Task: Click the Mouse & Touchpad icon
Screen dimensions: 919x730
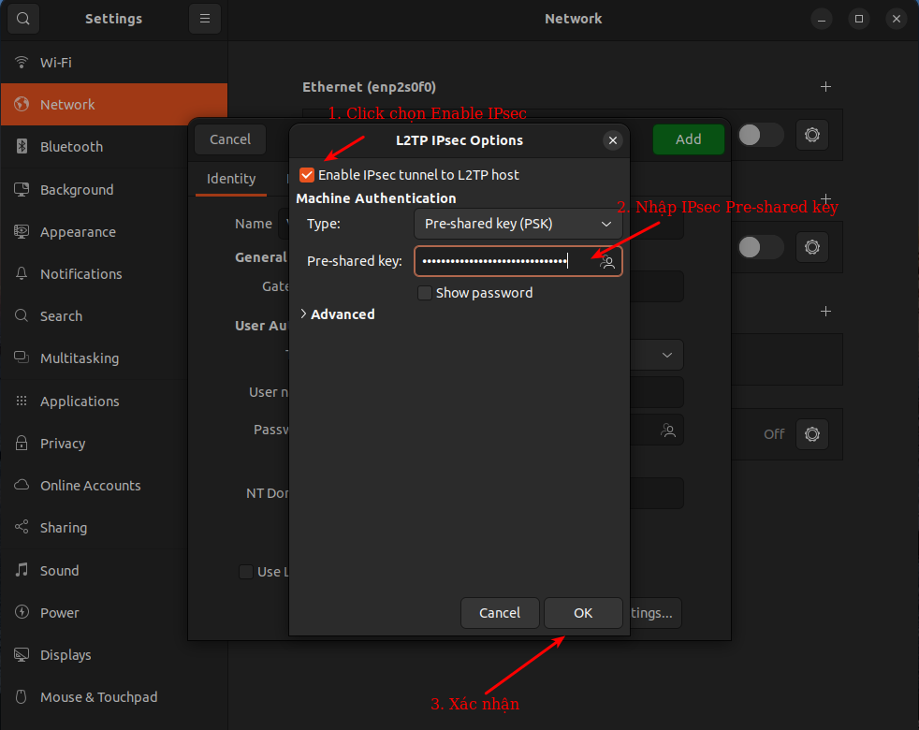Action: click(22, 696)
